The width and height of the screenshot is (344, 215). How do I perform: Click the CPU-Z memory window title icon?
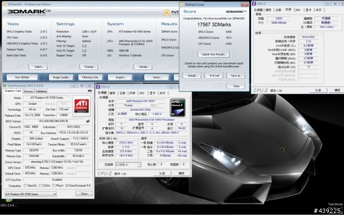pyautogui.click(x=254, y=4)
